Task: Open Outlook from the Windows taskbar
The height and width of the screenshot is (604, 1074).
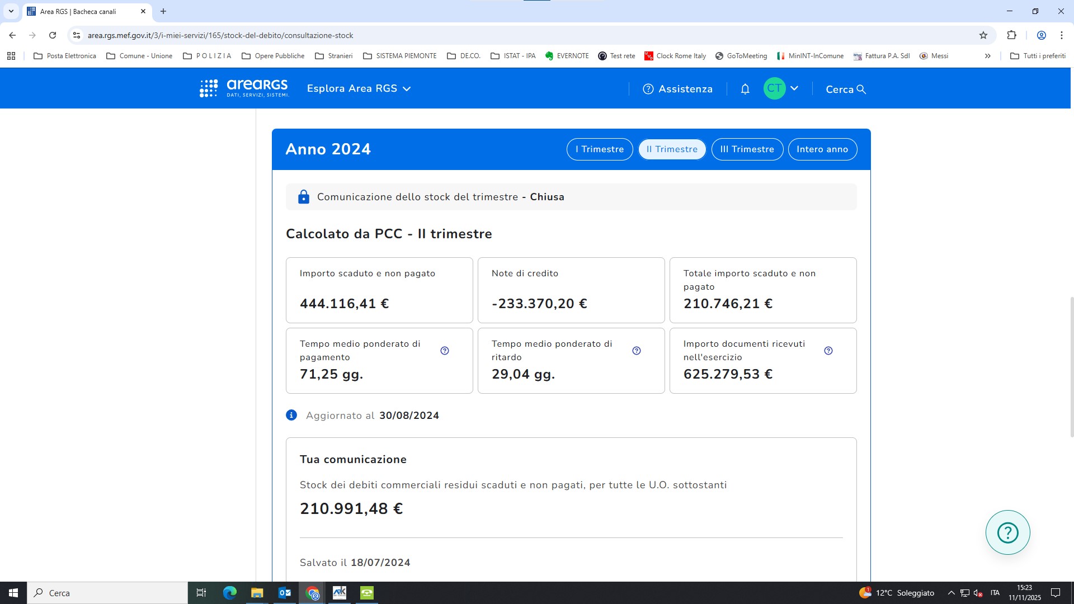Action: (284, 593)
